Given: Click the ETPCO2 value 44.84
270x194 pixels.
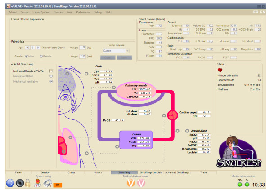Looking at the screenshot, I should point(145,97).
